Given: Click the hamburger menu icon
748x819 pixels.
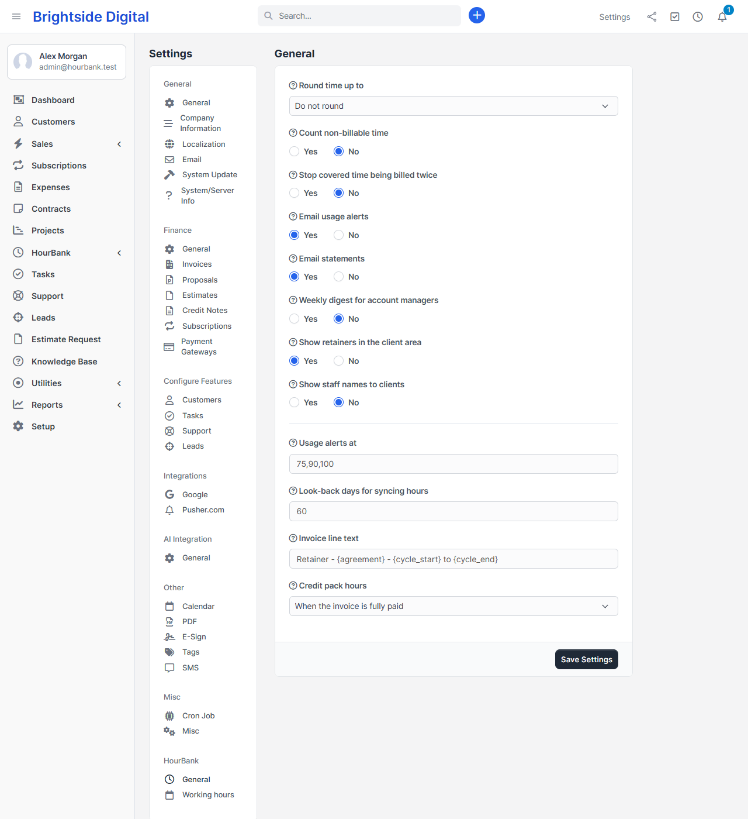Looking at the screenshot, I should (x=16, y=16).
